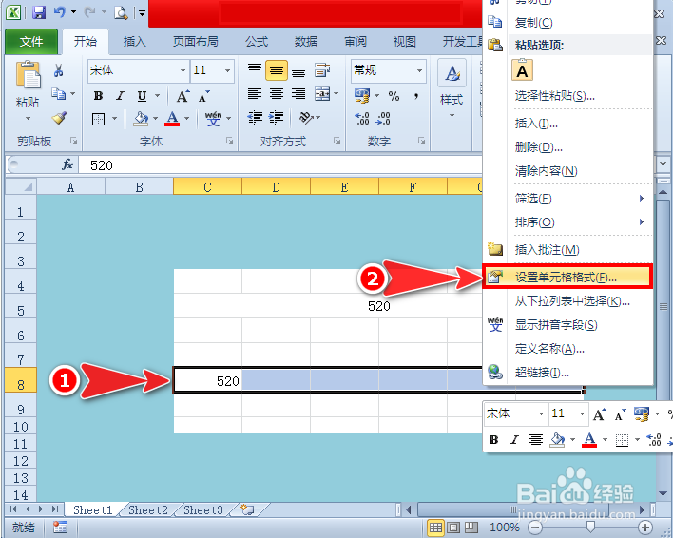Align text left in the ribbon
This screenshot has width=673, height=538.
point(255,94)
